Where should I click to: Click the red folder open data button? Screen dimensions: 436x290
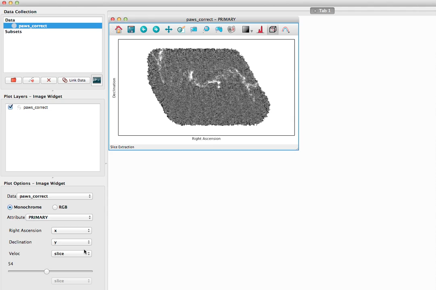point(13,80)
